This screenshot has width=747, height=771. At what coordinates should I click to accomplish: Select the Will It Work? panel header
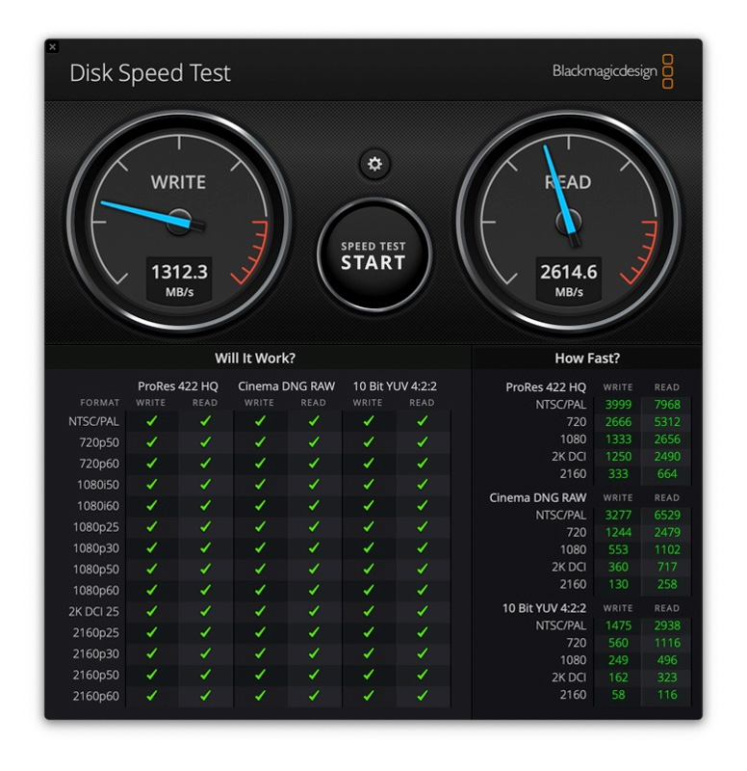coord(255,359)
